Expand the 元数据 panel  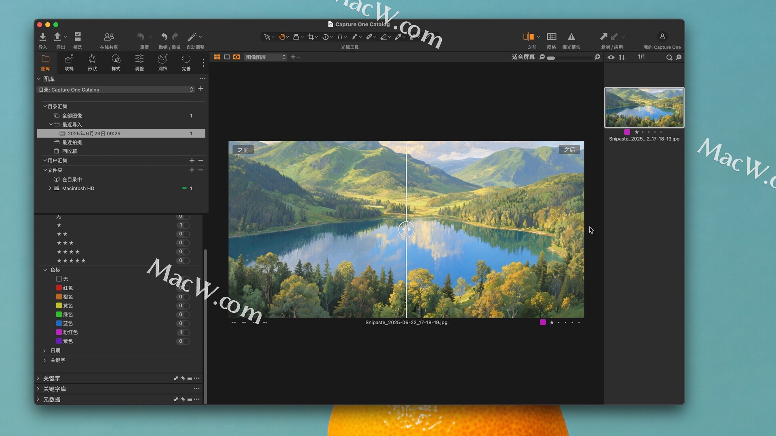pos(38,399)
